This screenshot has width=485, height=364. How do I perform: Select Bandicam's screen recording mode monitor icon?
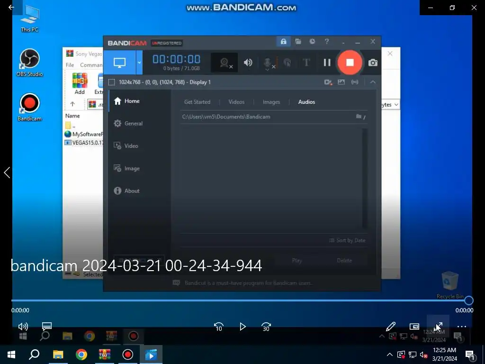[120, 63]
